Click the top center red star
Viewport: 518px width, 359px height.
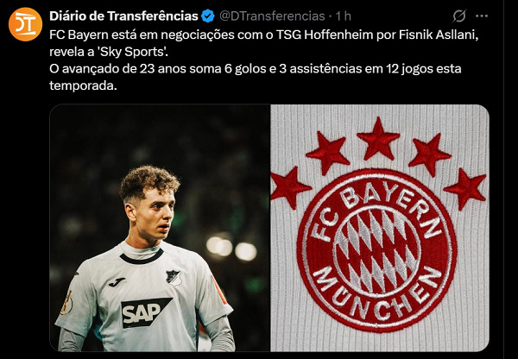click(378, 138)
